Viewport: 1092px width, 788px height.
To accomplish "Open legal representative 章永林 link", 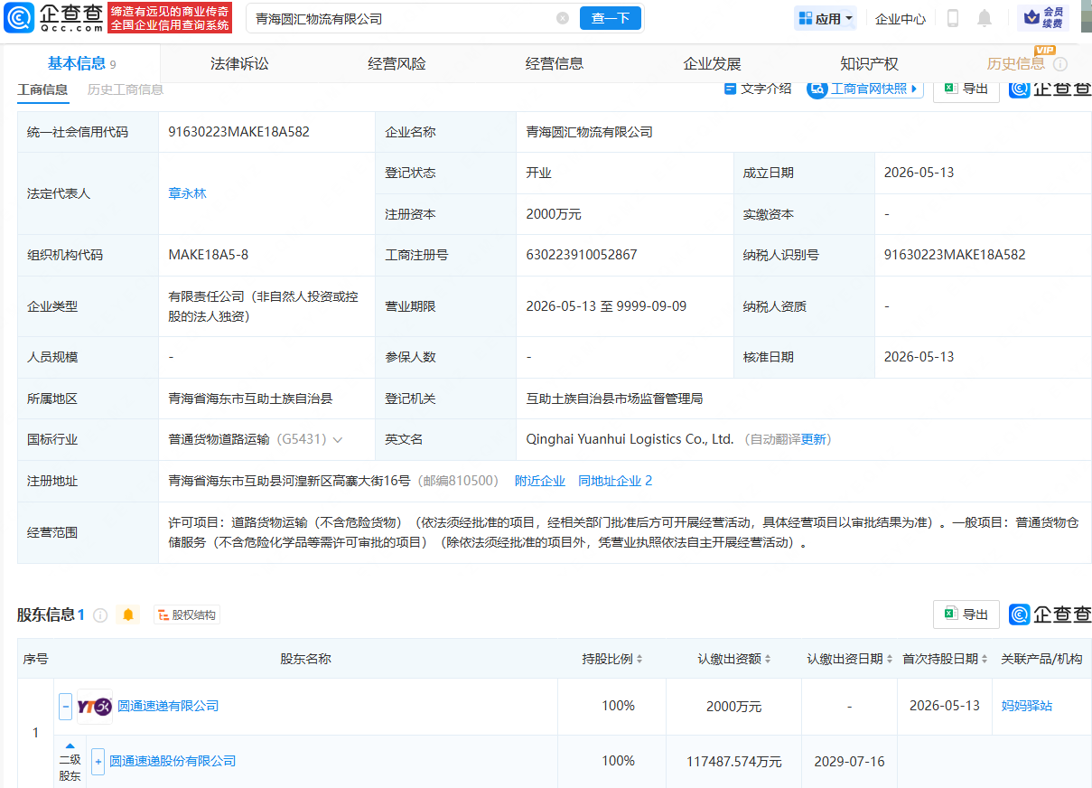I will [x=187, y=193].
